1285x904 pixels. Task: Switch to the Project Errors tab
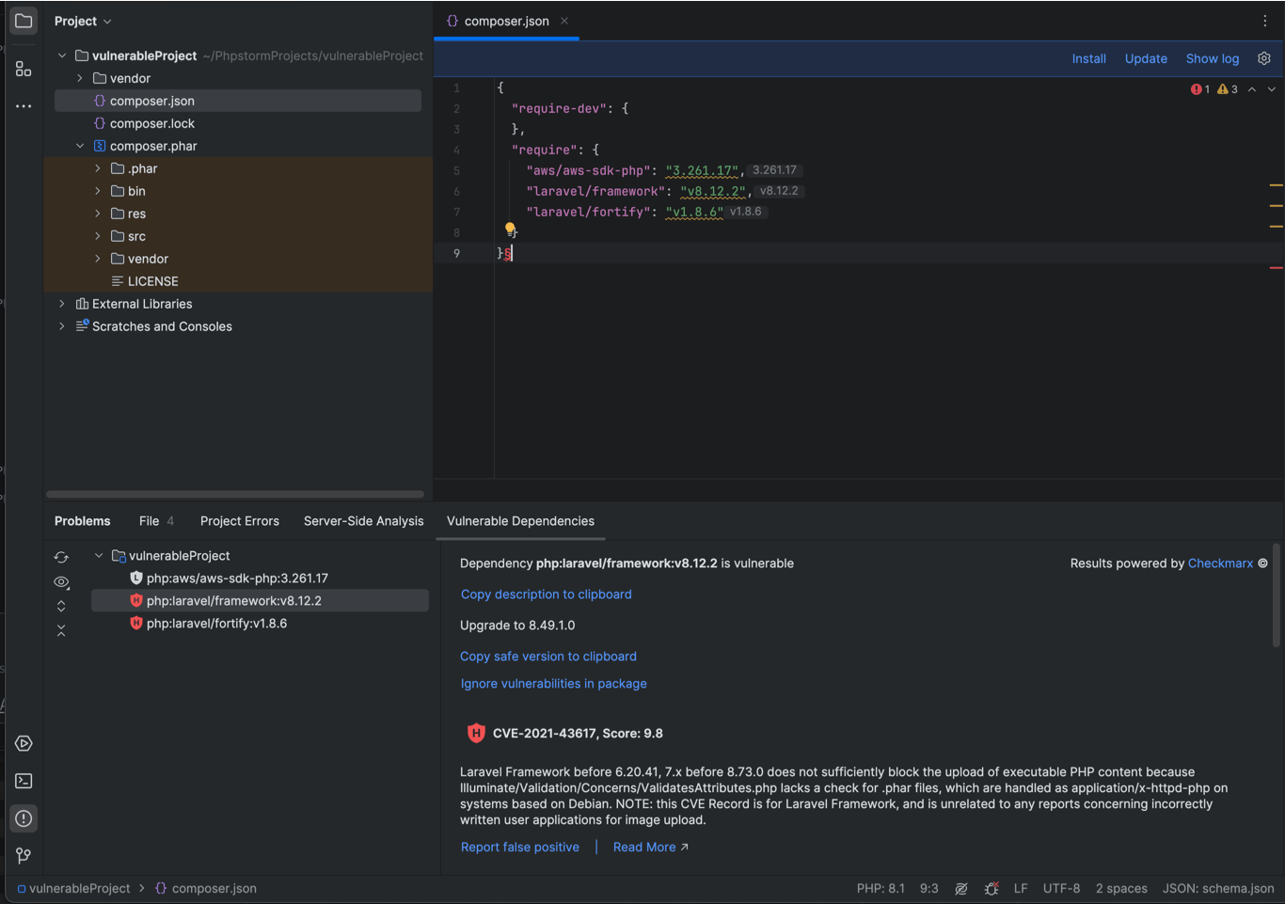click(239, 521)
